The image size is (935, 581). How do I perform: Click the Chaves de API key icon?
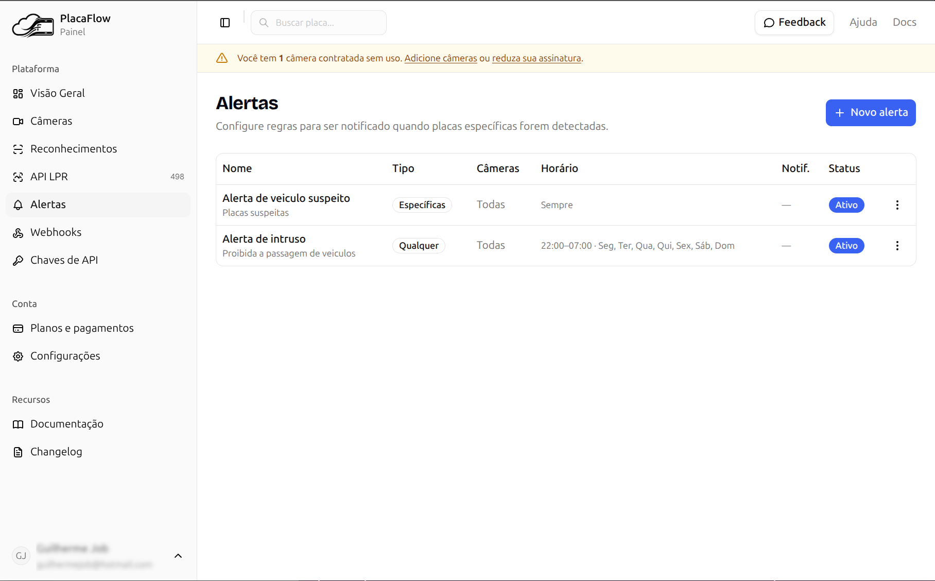(18, 261)
